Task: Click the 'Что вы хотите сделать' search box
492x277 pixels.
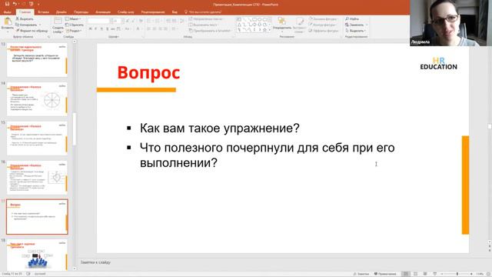Action: (203, 12)
